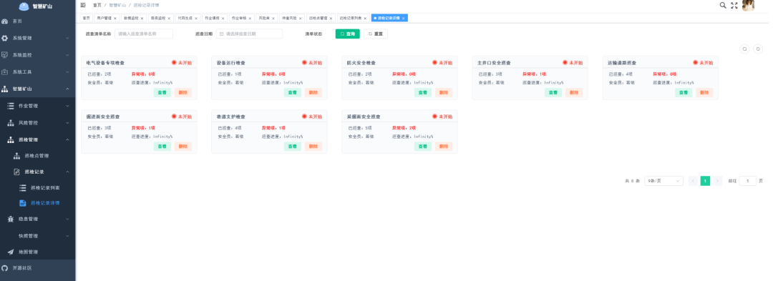Switch to the 巡检点管理 tab
The image size is (773, 281).
pyautogui.click(x=321, y=18)
